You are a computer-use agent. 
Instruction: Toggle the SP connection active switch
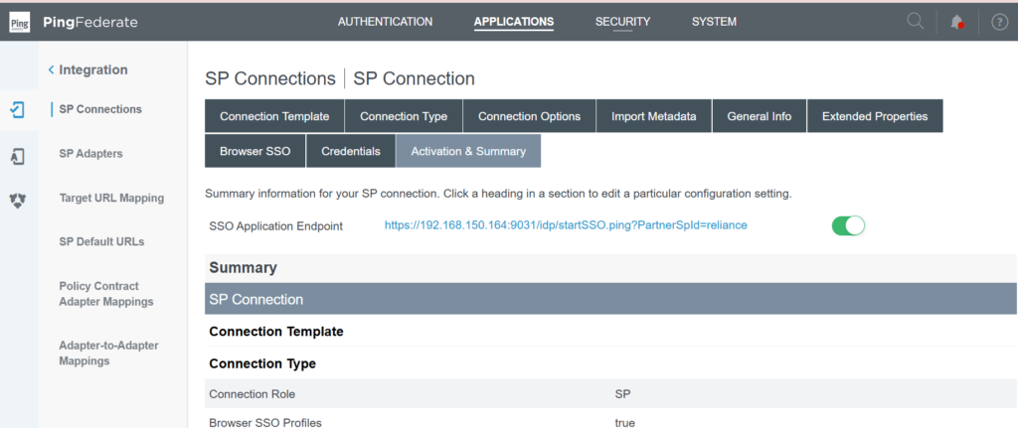849,225
